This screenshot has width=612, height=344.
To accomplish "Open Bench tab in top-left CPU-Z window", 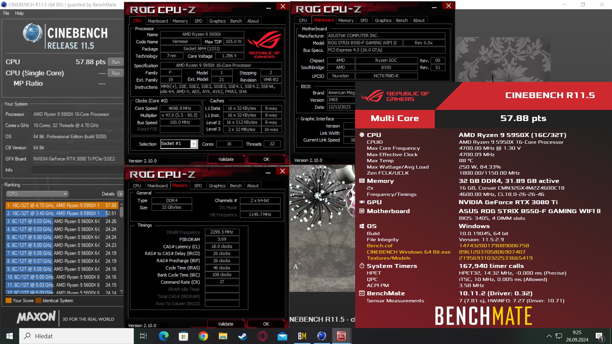I will click(236, 21).
